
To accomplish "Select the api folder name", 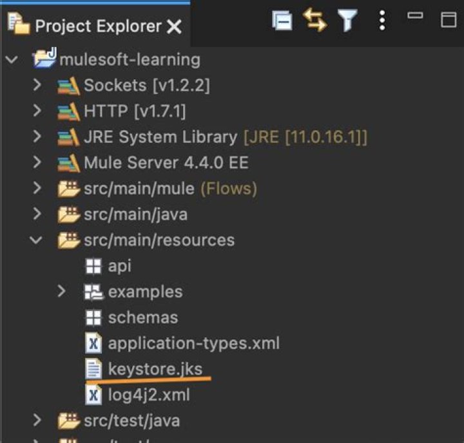I will [x=120, y=266].
